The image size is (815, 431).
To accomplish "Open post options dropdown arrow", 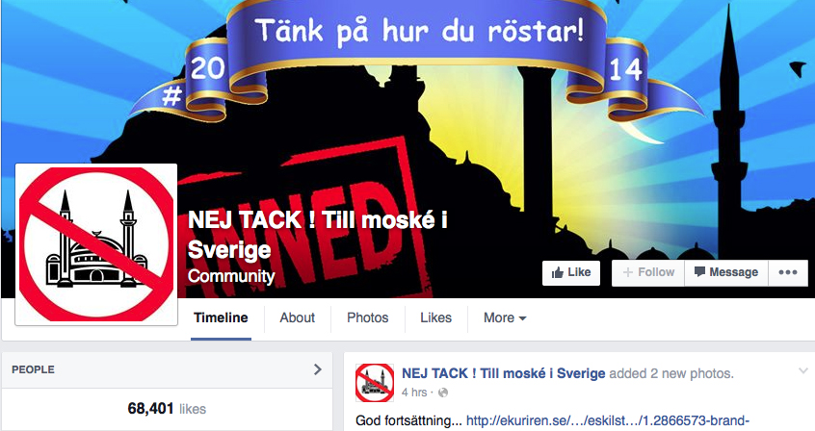I will pos(803,370).
